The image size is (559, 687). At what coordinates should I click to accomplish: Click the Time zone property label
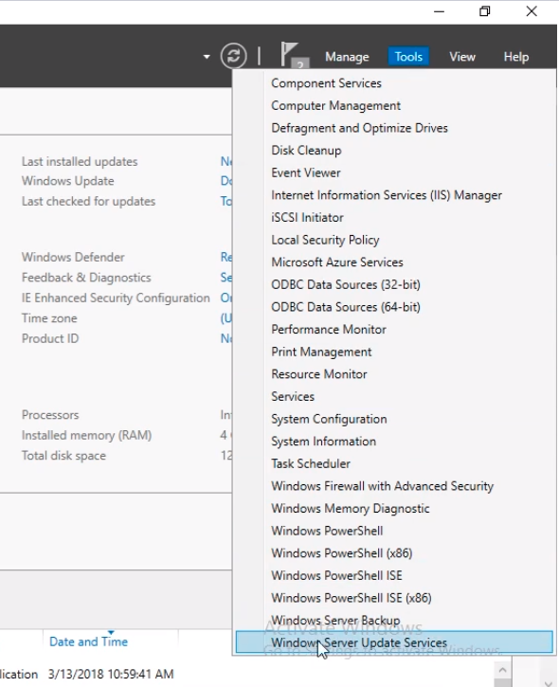click(x=49, y=318)
